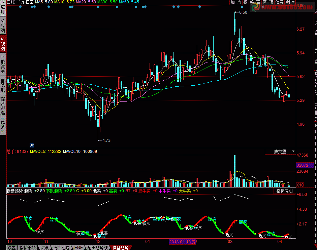The height and width of the screenshot is (250, 317).
Task: Click the 设置 settings button
Action: pyautogui.click(x=12, y=248)
